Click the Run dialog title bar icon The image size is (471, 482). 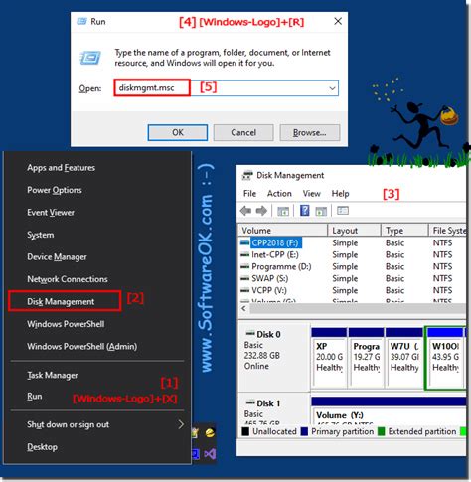pos(81,22)
